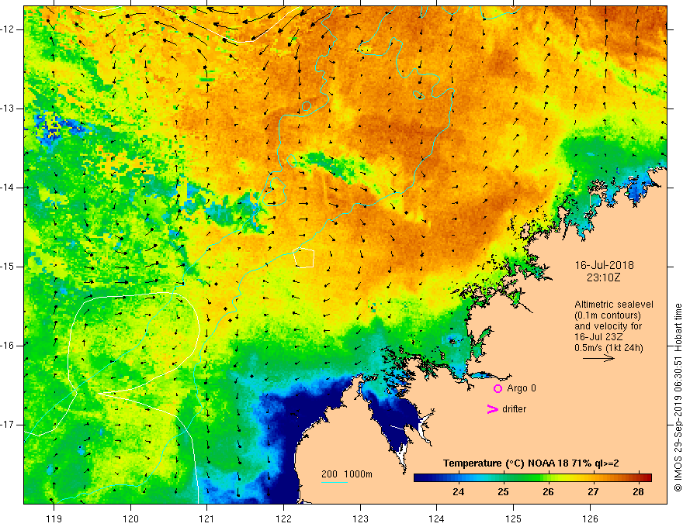The height and width of the screenshot is (527, 683).
Task: Click the longitude label '120'
Action: point(130,518)
